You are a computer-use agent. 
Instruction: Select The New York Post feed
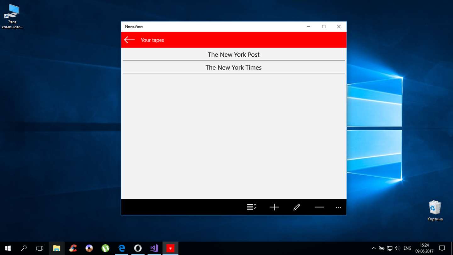[x=233, y=54]
